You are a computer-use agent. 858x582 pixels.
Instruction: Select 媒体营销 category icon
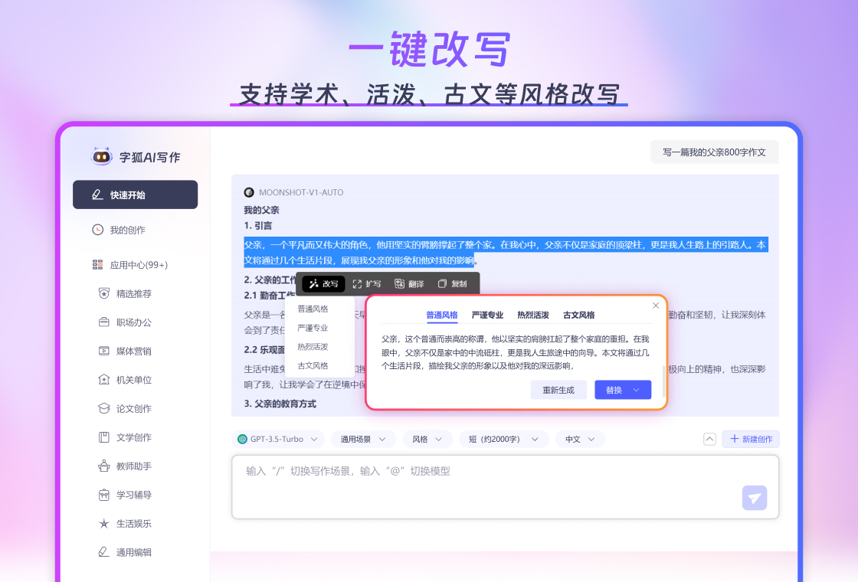pos(104,351)
